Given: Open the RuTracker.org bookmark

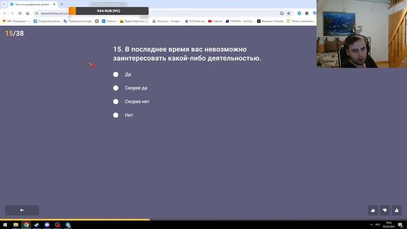Looking at the screenshot, I should coord(195,21).
